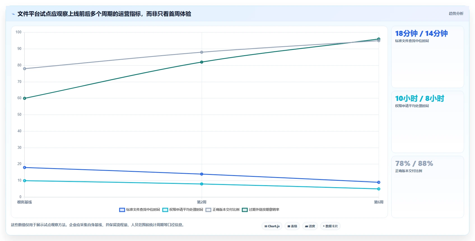Click the 第2周 x-axis label
The image size is (475, 241).
202,202
